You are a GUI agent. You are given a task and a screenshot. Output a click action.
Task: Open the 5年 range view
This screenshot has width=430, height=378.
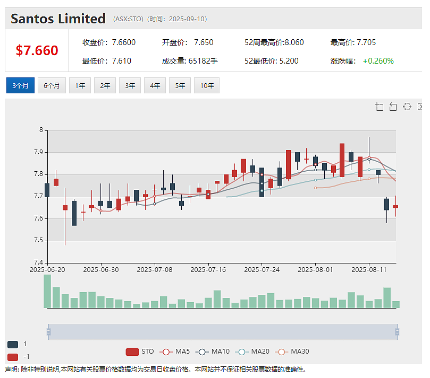pos(180,85)
